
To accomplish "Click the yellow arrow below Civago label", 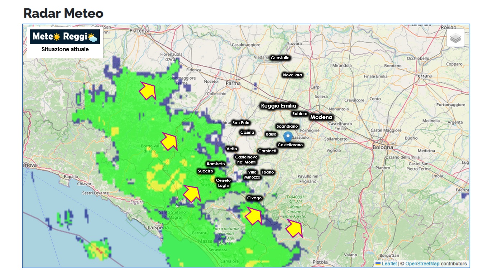I will tap(254, 216).
